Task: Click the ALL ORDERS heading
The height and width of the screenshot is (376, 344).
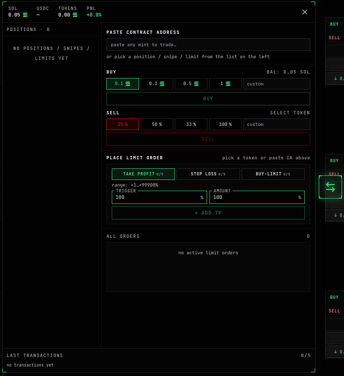Action: point(123,236)
